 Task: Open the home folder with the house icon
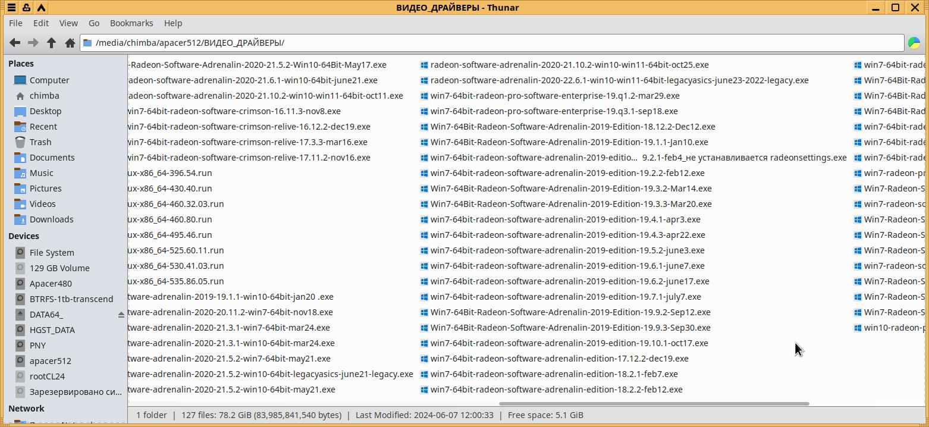(x=70, y=43)
